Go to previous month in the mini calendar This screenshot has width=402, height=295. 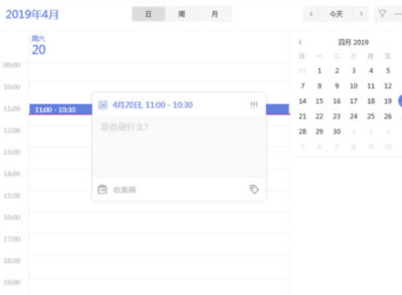(301, 42)
